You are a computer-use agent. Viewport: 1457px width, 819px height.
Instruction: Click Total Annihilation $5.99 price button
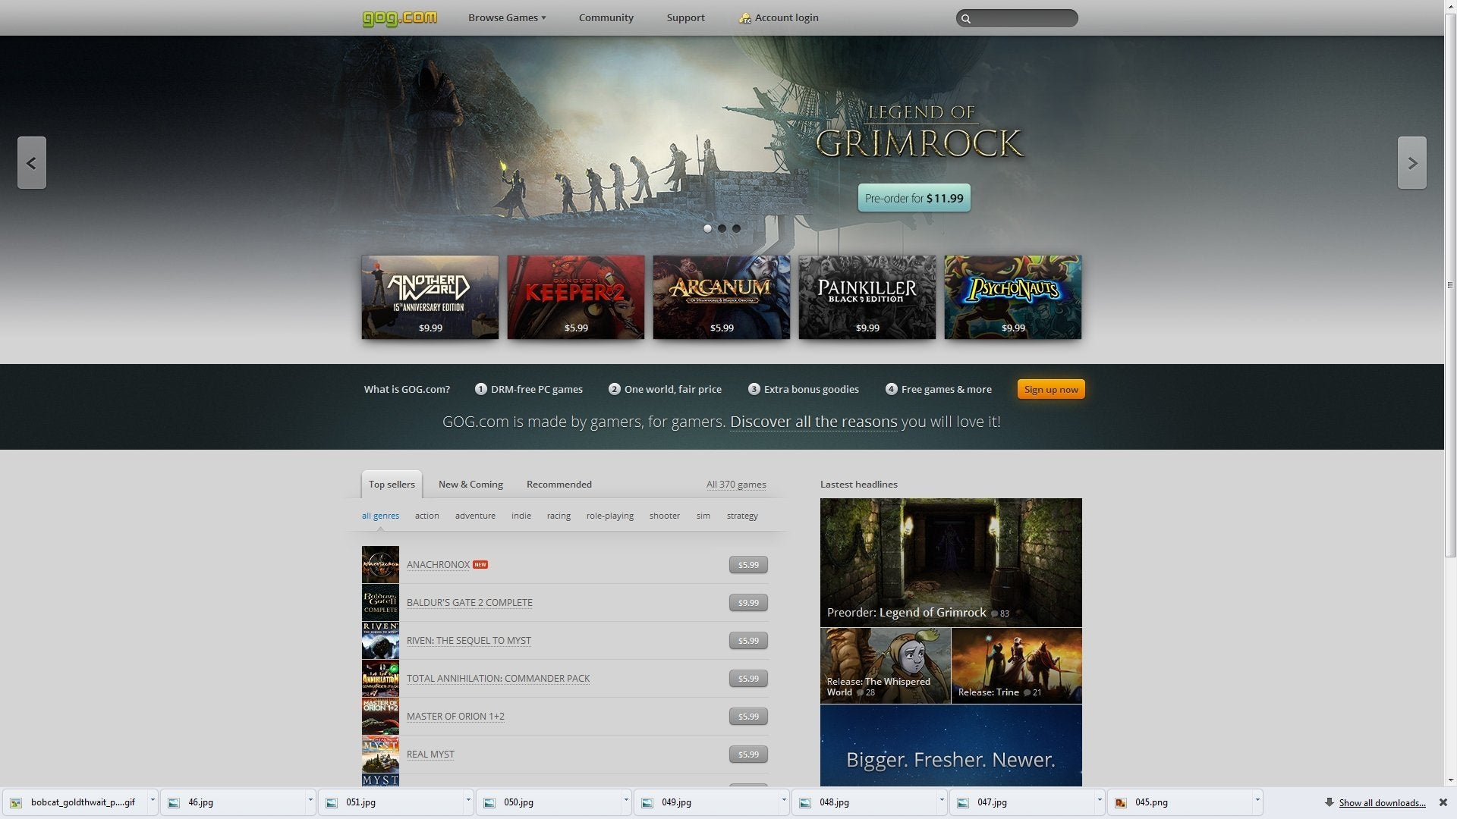click(748, 679)
